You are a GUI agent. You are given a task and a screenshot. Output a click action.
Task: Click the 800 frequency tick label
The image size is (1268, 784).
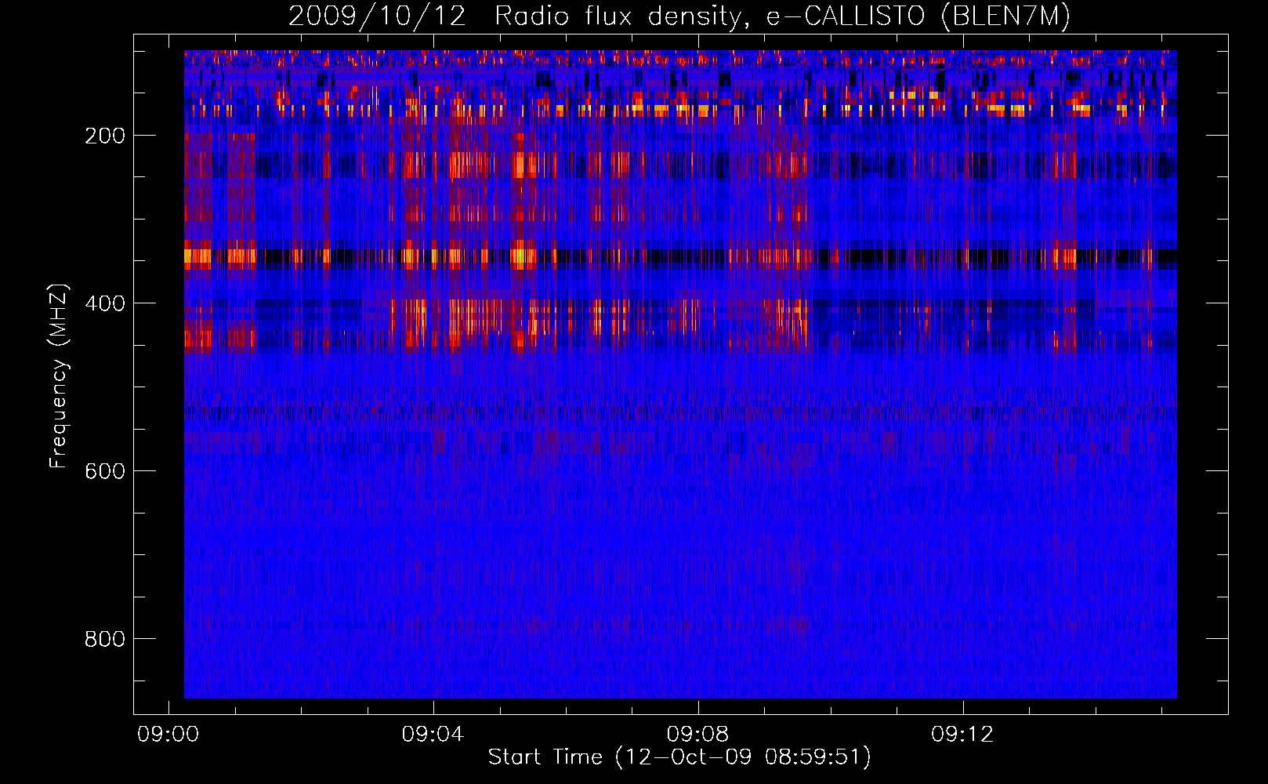[105, 639]
